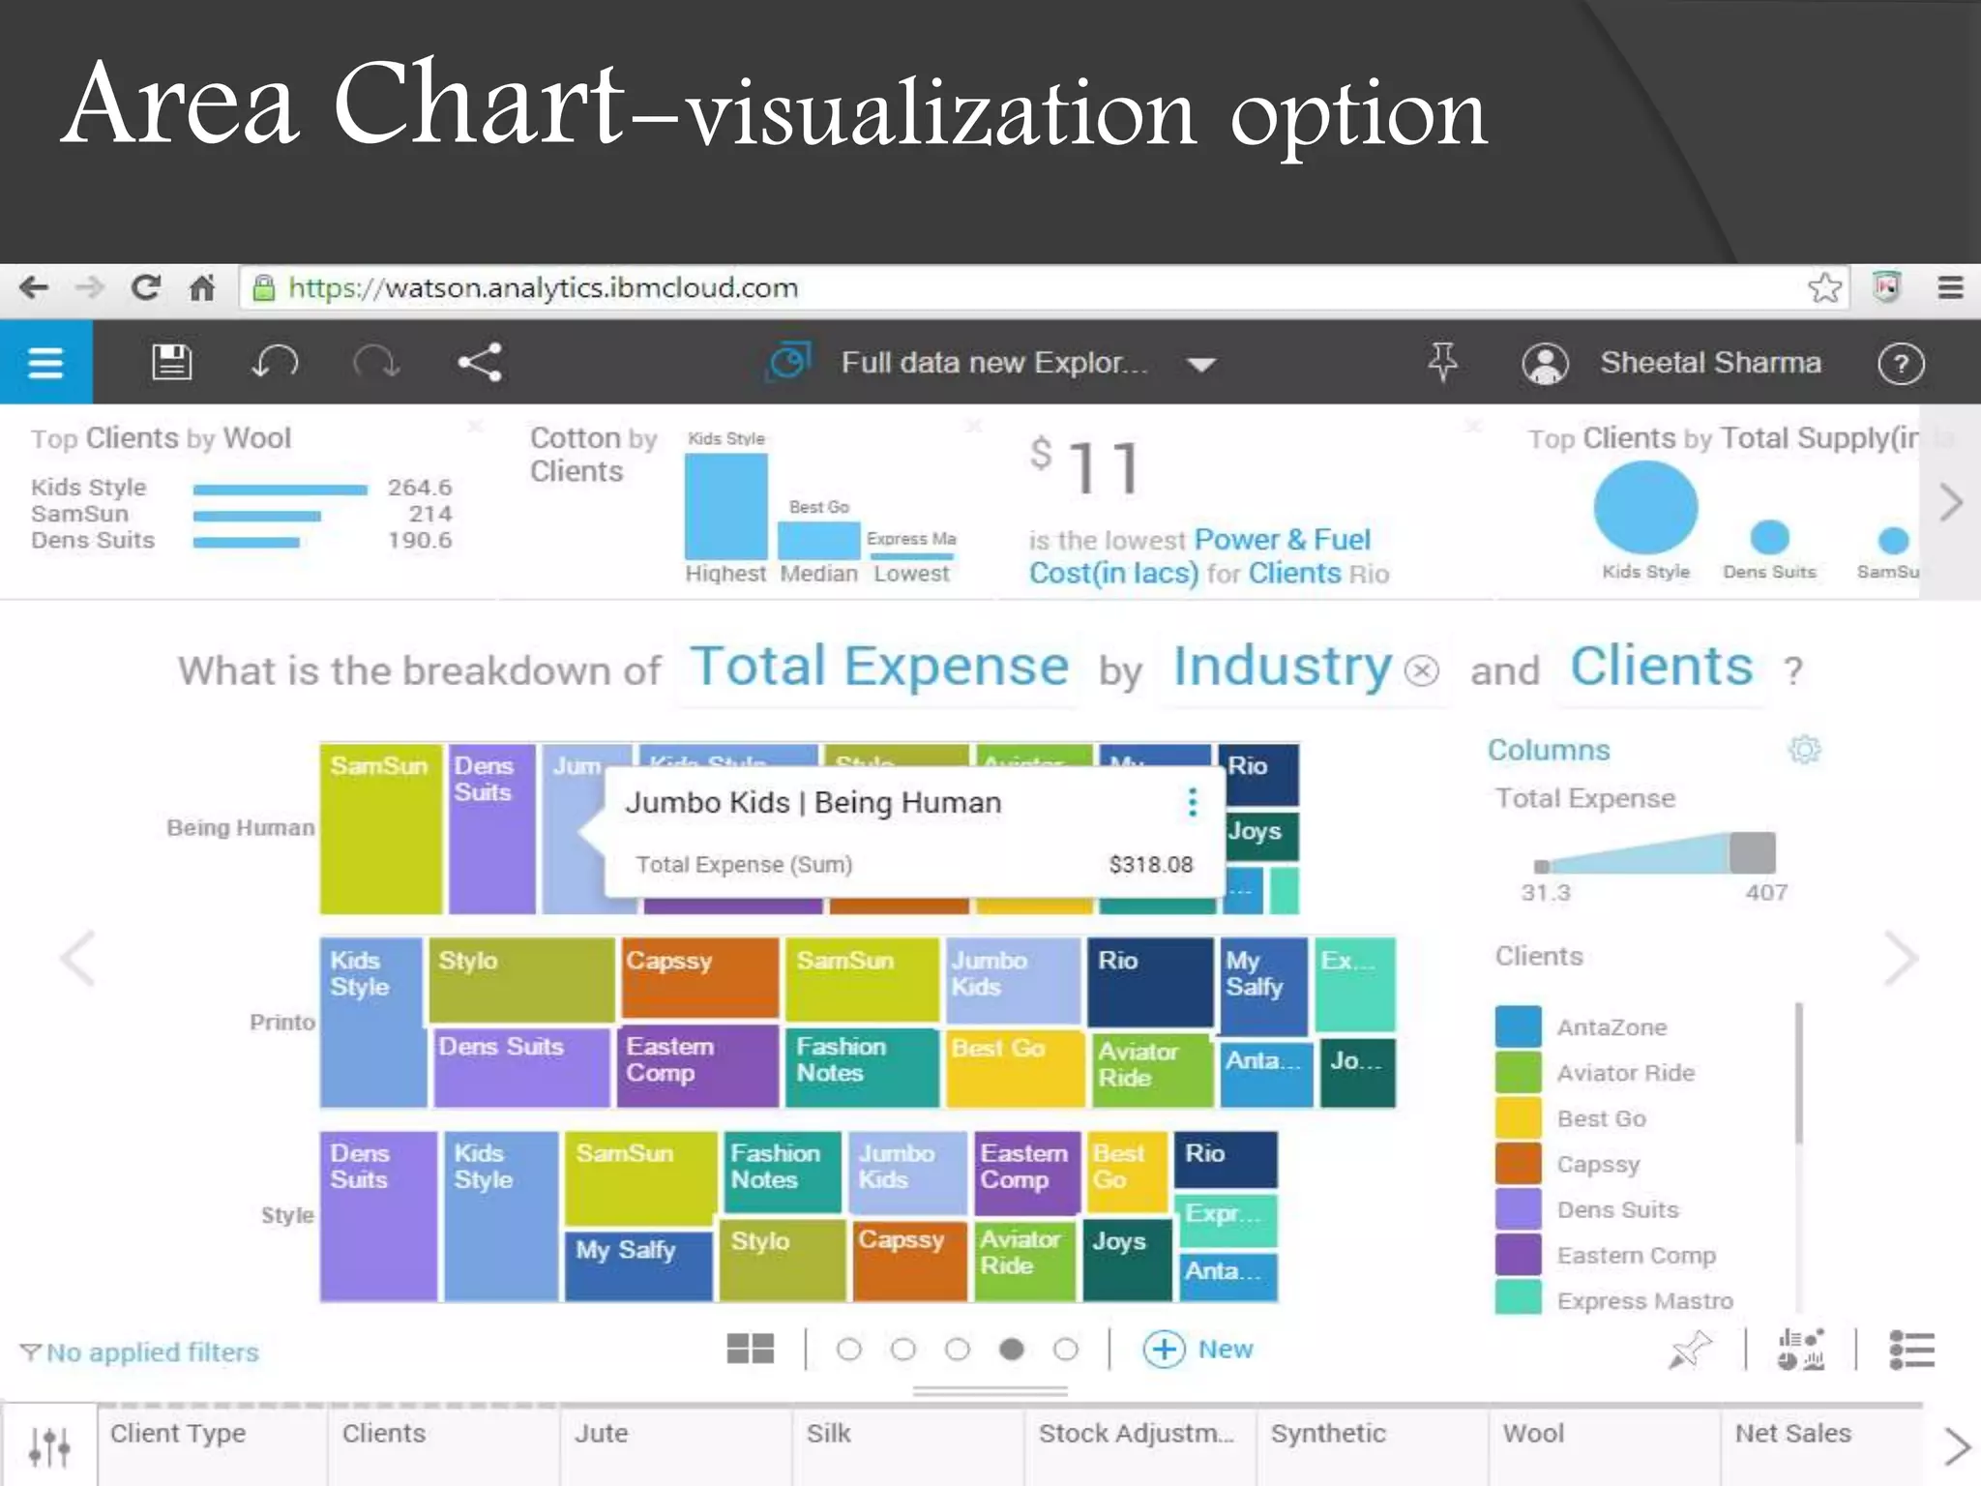Share the exploration via share icon
Screen dimensions: 1981x1486
(480, 363)
